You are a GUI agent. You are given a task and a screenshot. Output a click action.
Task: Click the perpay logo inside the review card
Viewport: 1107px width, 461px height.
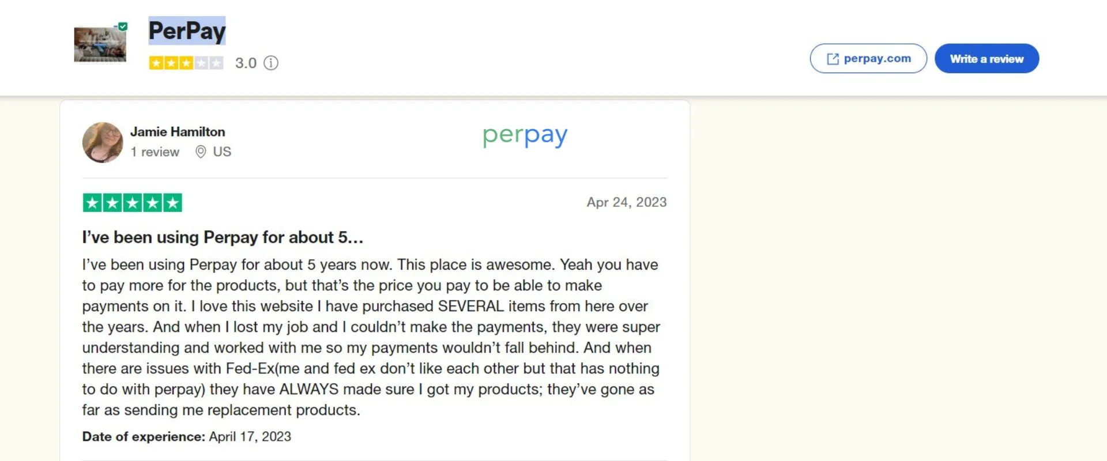point(524,136)
